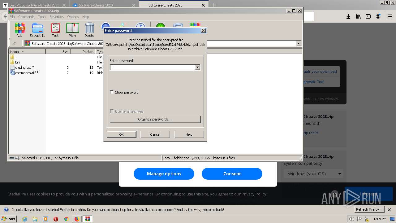Click the Delete toolbar icon in WinRAR
The width and height of the screenshot is (396, 223).
[x=89, y=30]
